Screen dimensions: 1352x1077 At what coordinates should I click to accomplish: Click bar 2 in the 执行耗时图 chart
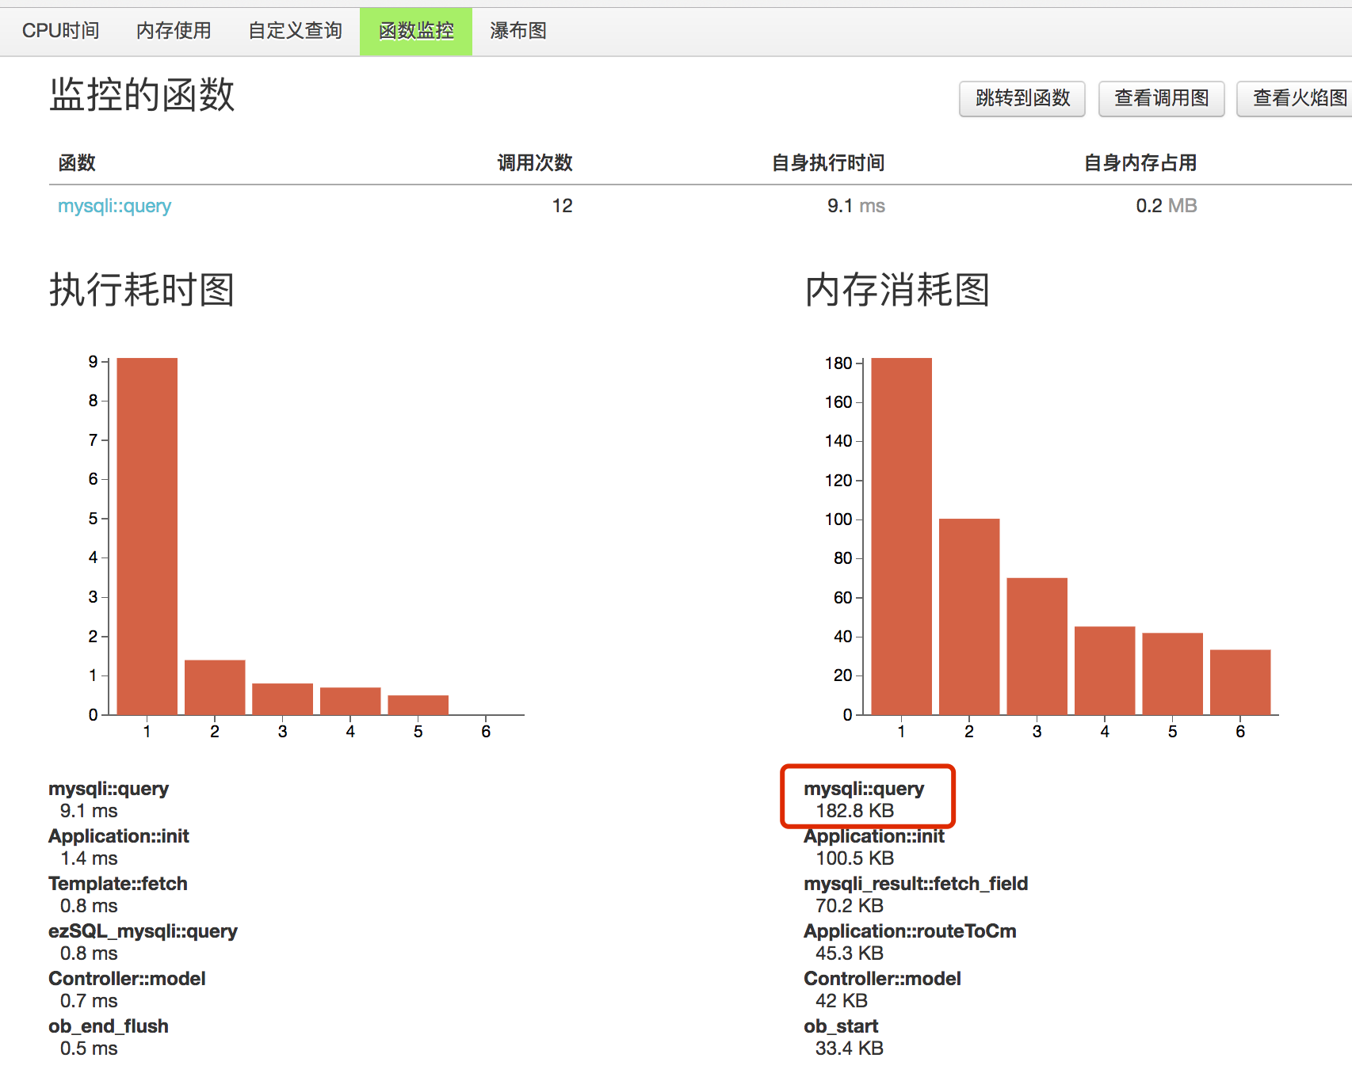215,687
